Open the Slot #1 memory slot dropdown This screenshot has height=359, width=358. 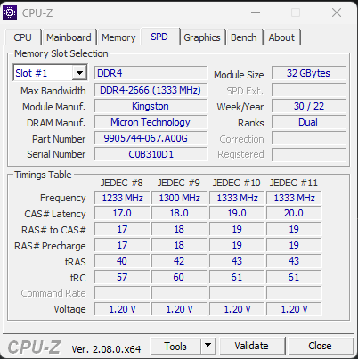(50, 73)
